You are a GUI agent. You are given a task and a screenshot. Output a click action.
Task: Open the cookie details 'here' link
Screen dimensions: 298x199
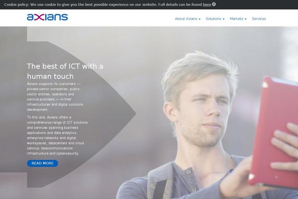pyautogui.click(x=207, y=4)
